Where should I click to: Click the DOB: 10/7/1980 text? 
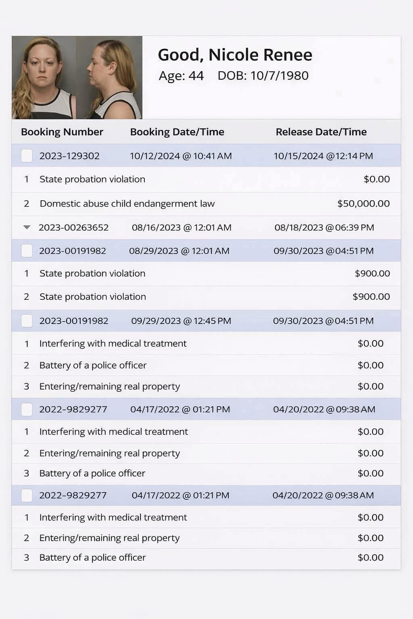tap(263, 75)
